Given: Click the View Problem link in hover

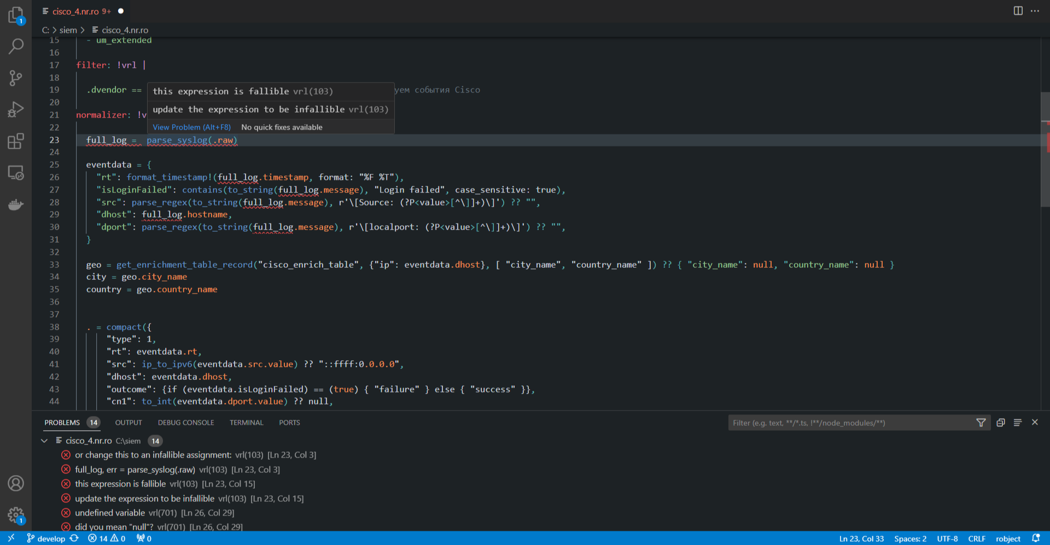Looking at the screenshot, I should point(191,127).
